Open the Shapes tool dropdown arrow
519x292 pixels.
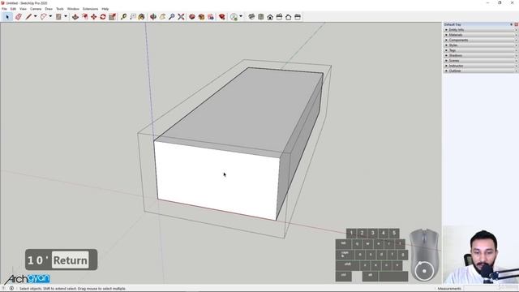66,16
